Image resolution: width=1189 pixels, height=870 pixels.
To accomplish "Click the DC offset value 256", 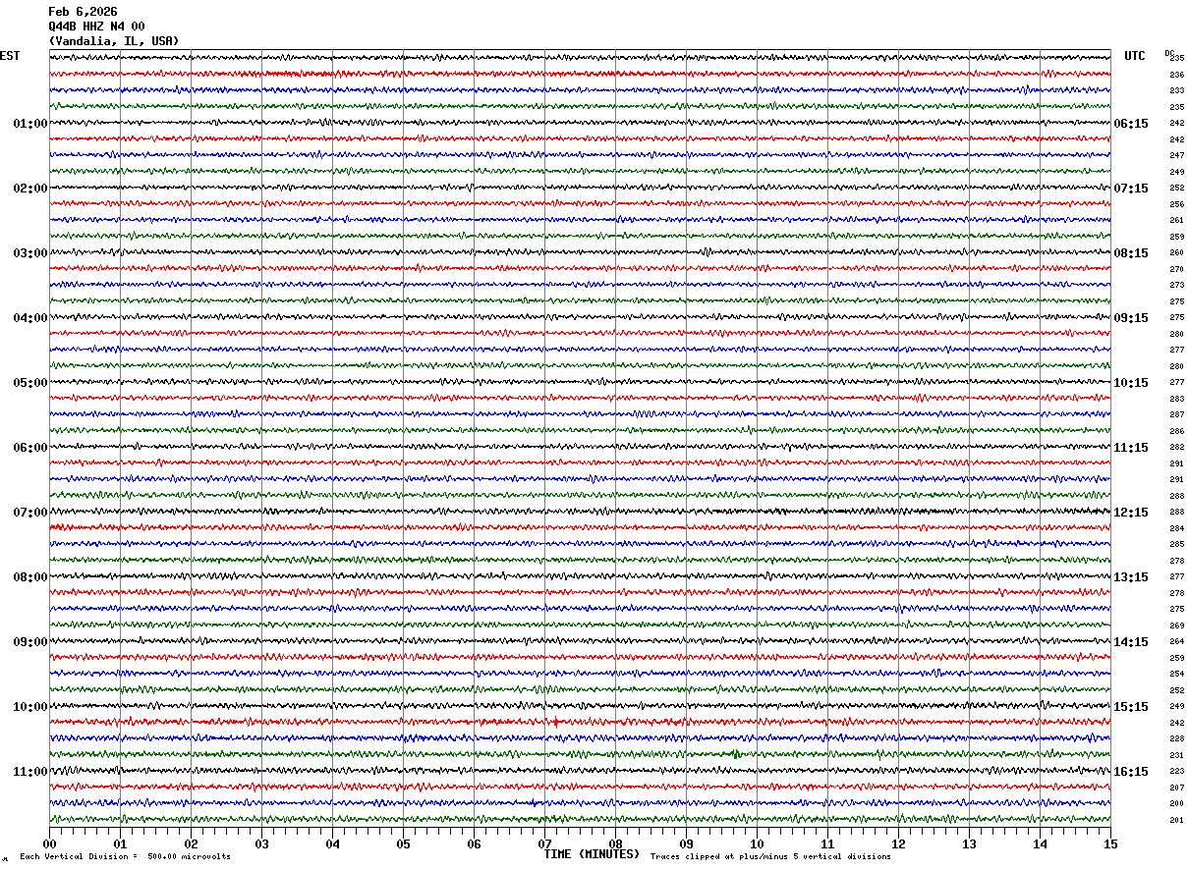I will 1176,204.
